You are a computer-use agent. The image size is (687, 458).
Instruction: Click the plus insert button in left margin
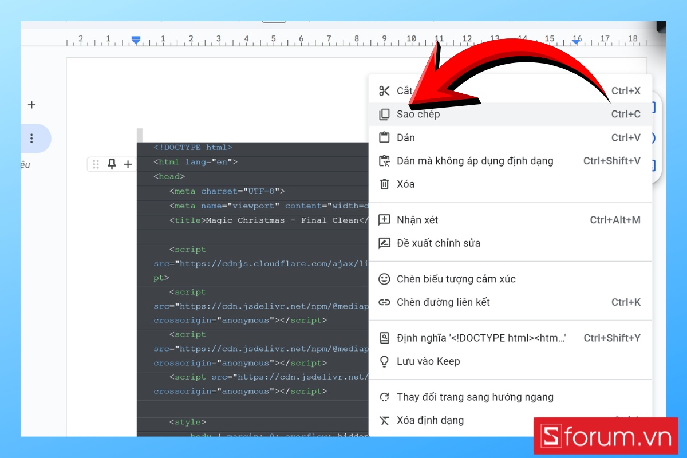(31, 105)
